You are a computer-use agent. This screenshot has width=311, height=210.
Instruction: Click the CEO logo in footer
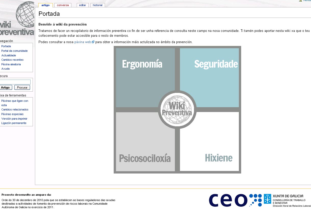pos(235,200)
